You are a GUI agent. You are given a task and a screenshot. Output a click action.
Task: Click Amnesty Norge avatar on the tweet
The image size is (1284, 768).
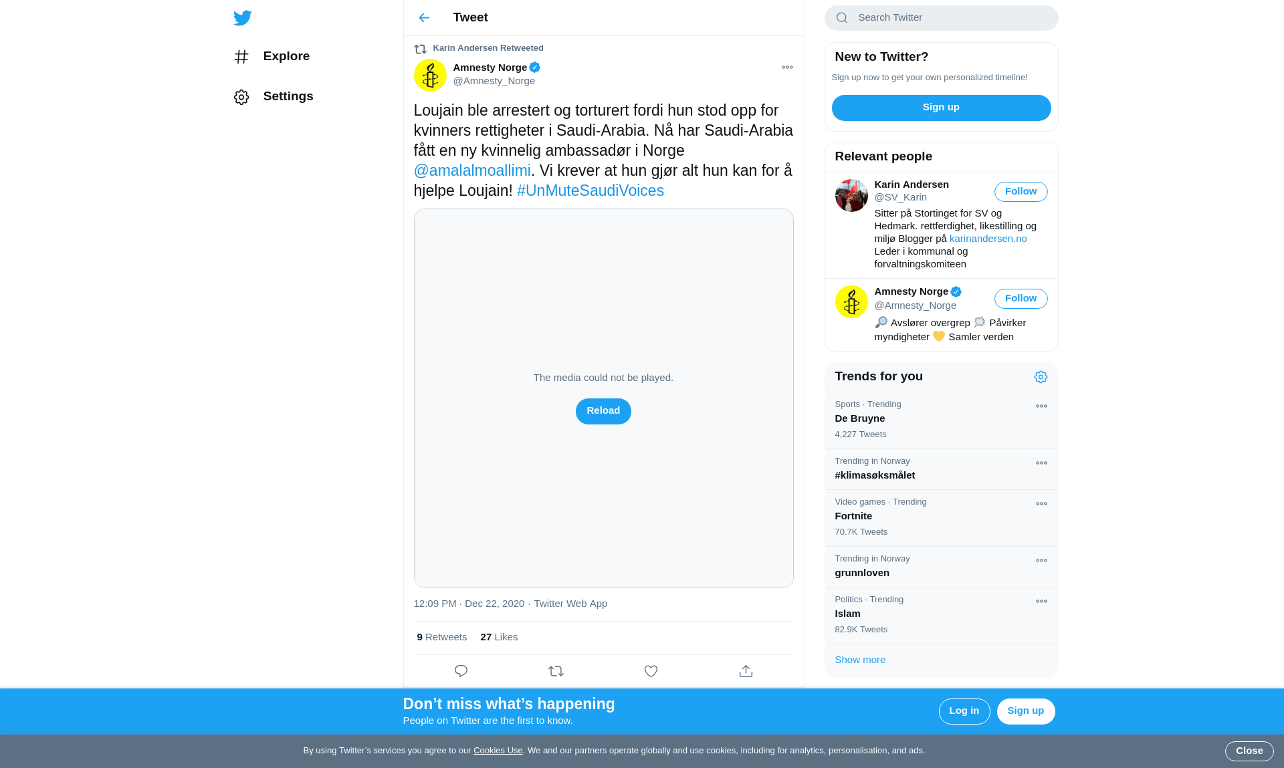coord(430,75)
